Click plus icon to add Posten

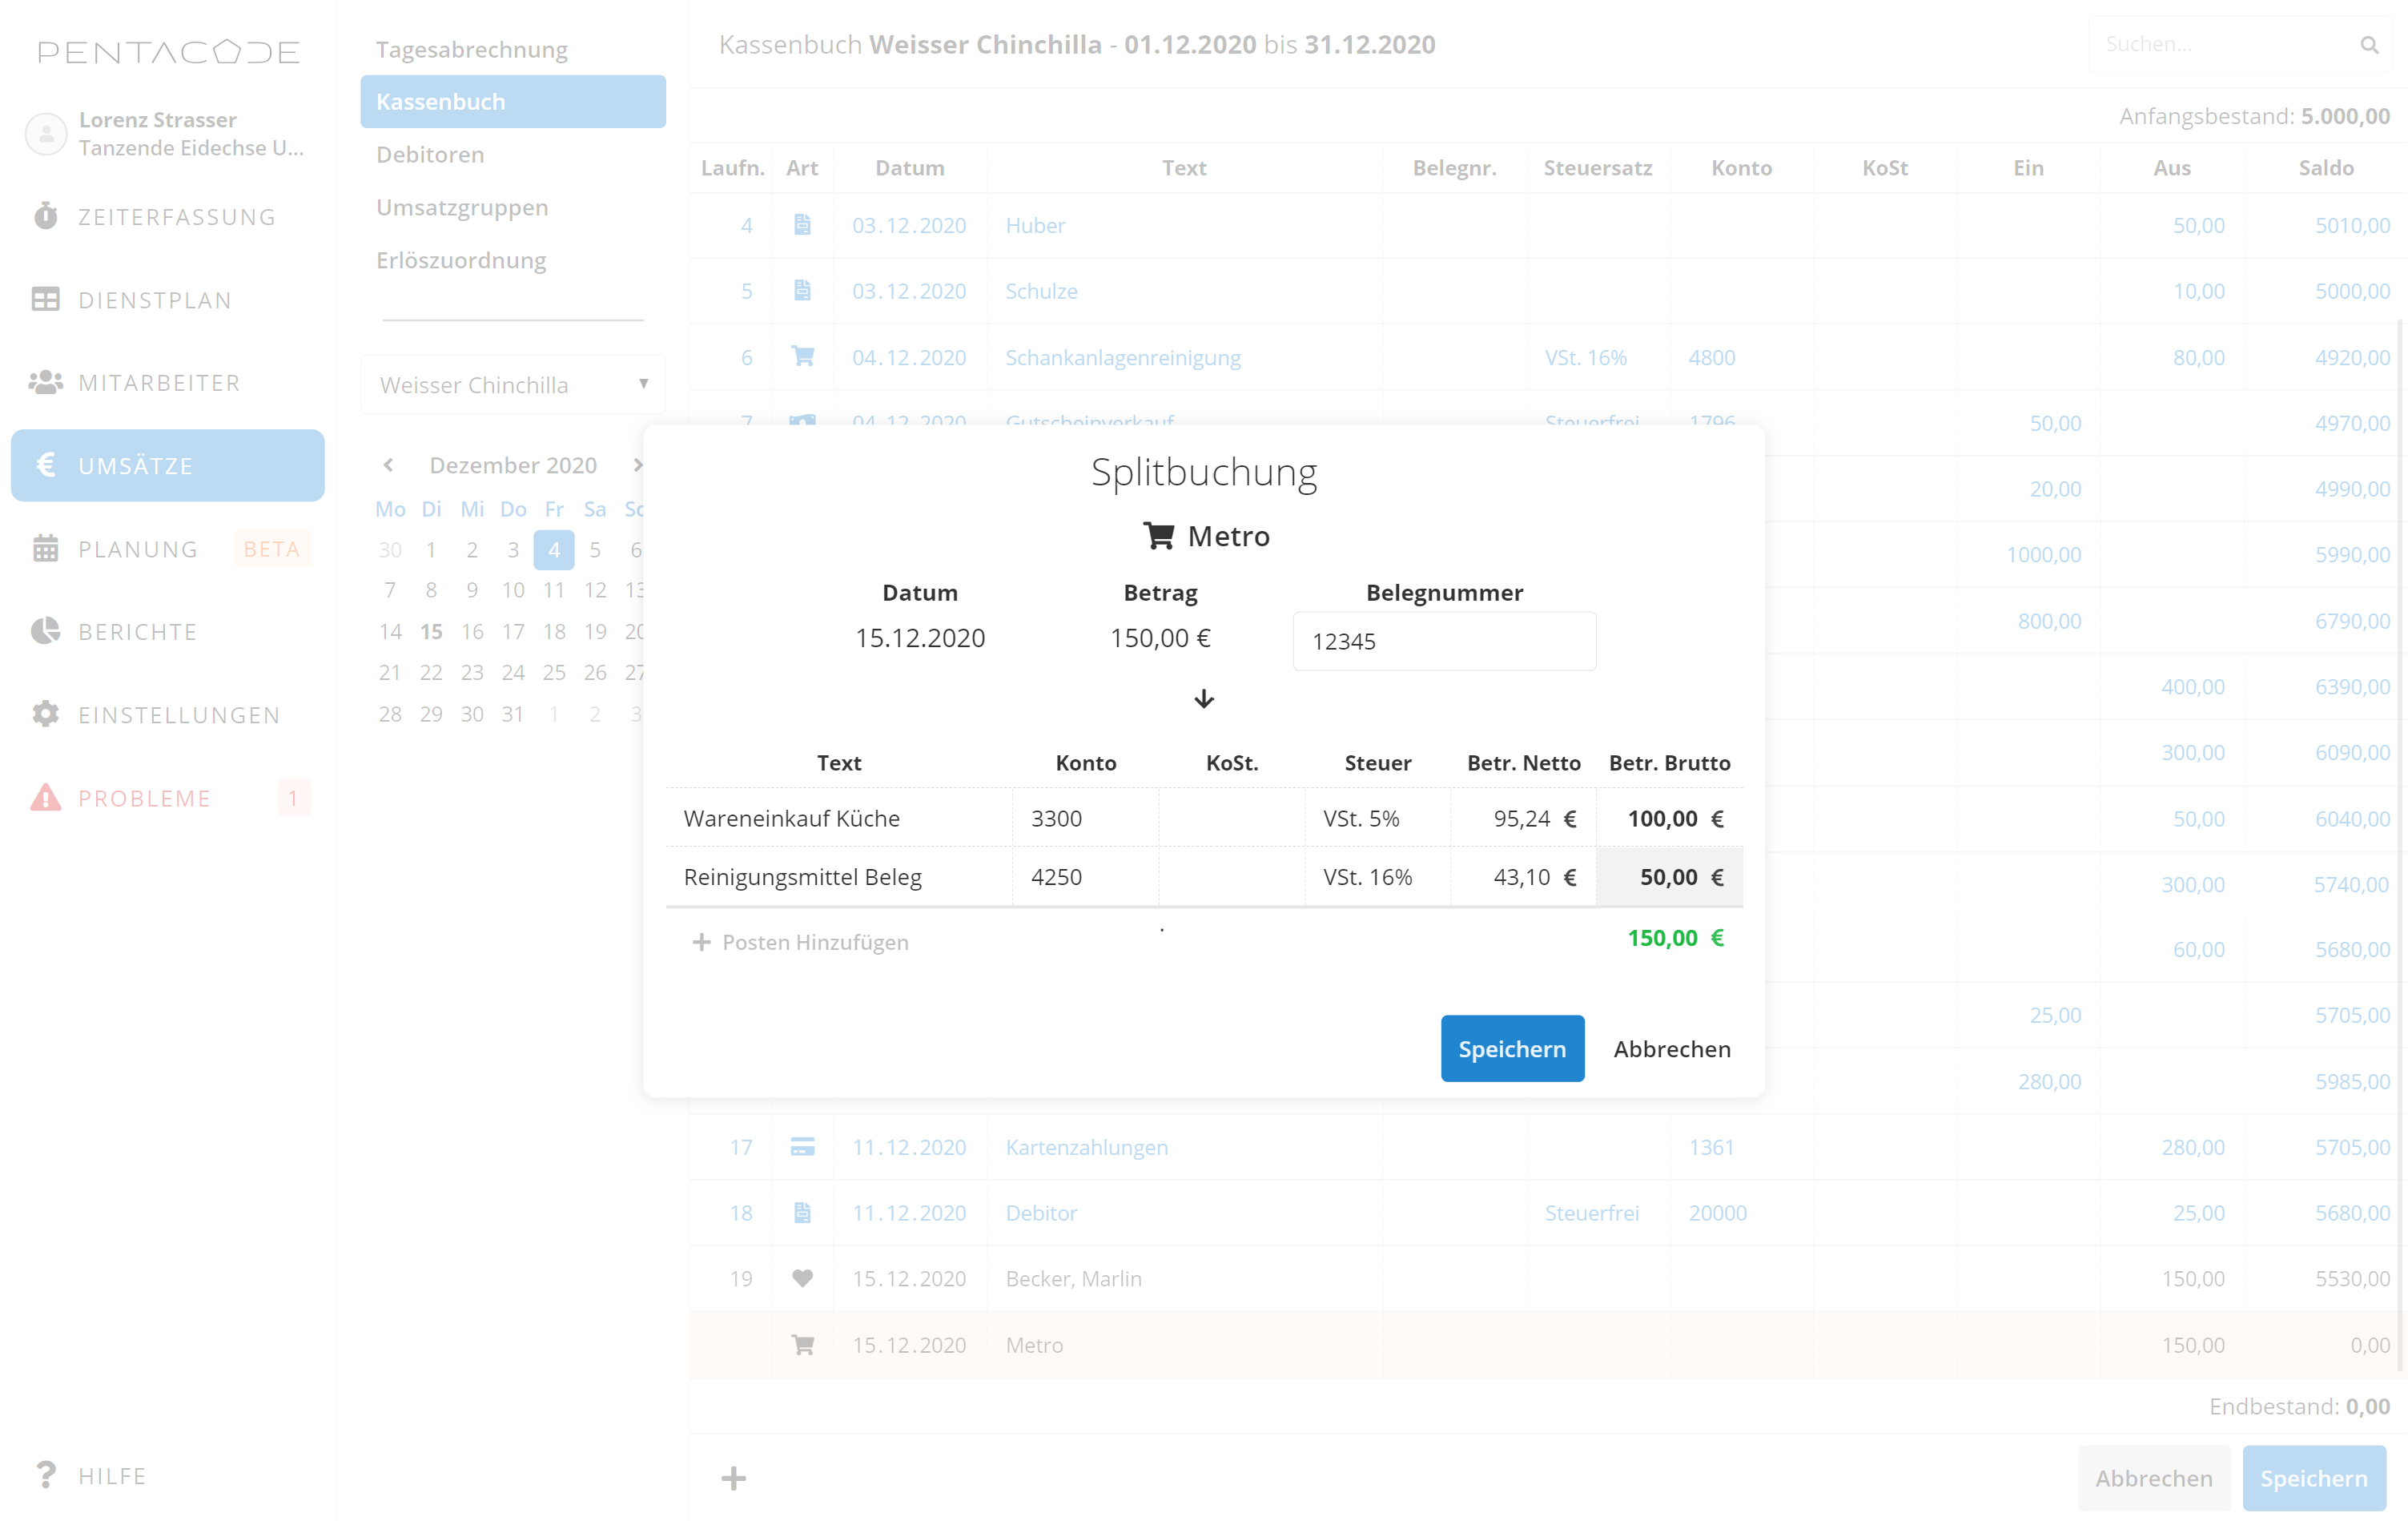click(x=701, y=942)
